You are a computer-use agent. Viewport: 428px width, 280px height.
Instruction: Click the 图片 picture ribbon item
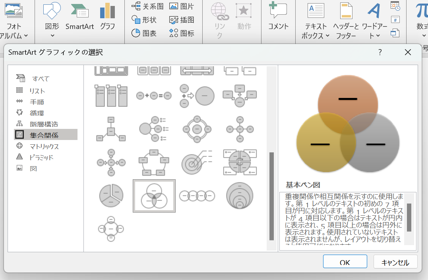[182, 6]
